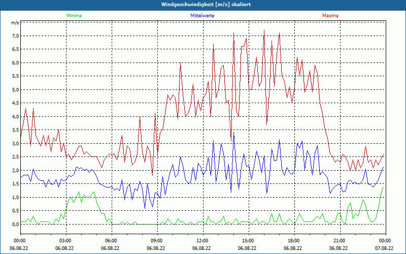This screenshot has height=254, width=406.
Task: Select the 5,0 y-axis tick label
Action: [15, 90]
